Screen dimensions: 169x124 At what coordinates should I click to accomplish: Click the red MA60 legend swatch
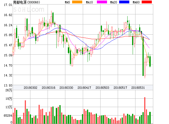pyautogui.click(x=147, y=2)
